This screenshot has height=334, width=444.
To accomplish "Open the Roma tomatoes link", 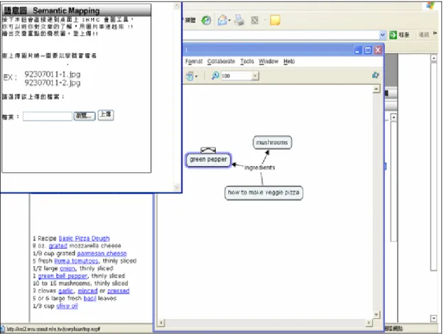I will click(x=77, y=260).
